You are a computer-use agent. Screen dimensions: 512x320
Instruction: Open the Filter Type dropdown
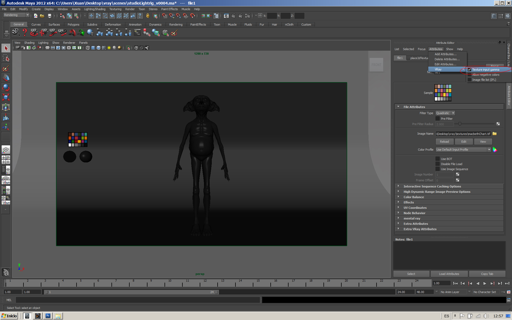pyautogui.click(x=445, y=113)
